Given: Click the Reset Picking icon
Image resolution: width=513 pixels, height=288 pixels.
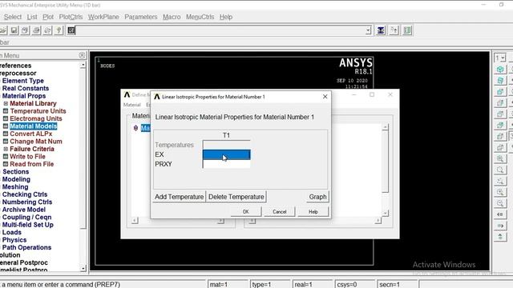Looking at the screenshot, I should [394, 30].
